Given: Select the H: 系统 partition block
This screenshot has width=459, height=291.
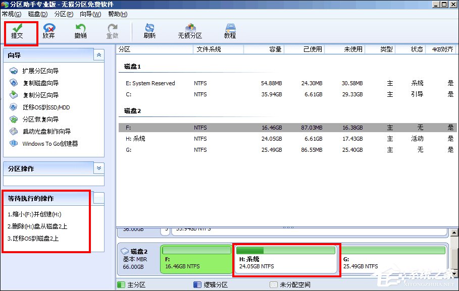Looking at the screenshot, I should (x=286, y=260).
